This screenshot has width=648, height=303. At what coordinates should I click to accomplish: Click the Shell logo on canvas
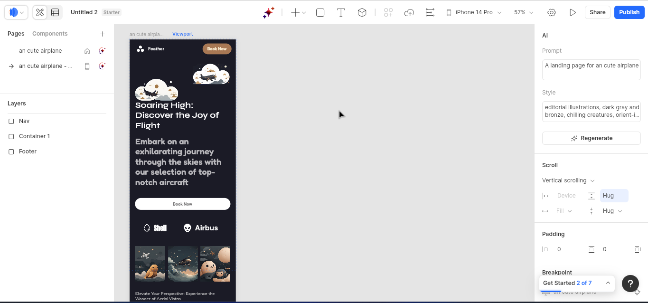coord(155,228)
